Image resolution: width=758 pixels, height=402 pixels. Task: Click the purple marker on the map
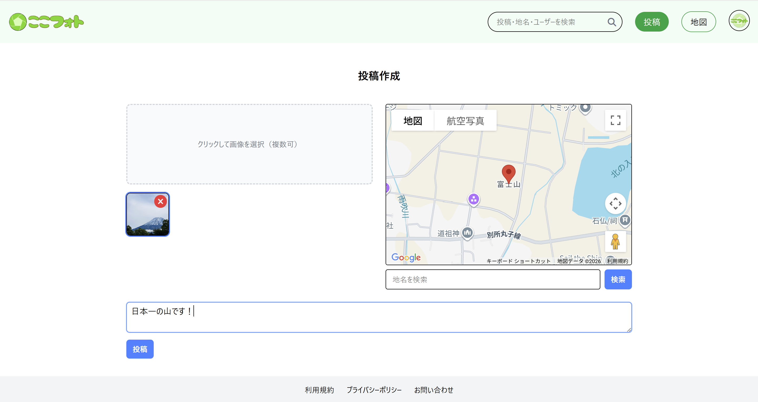(x=473, y=199)
